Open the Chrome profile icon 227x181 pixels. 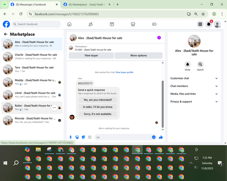pyautogui.click(x=214, y=14)
